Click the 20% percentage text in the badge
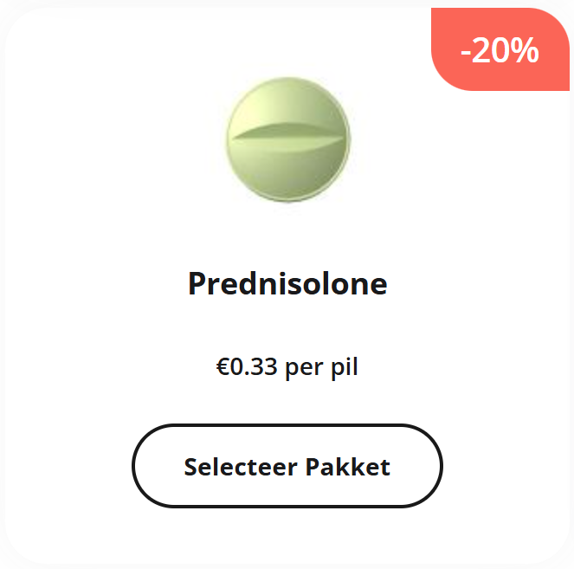 505,50
